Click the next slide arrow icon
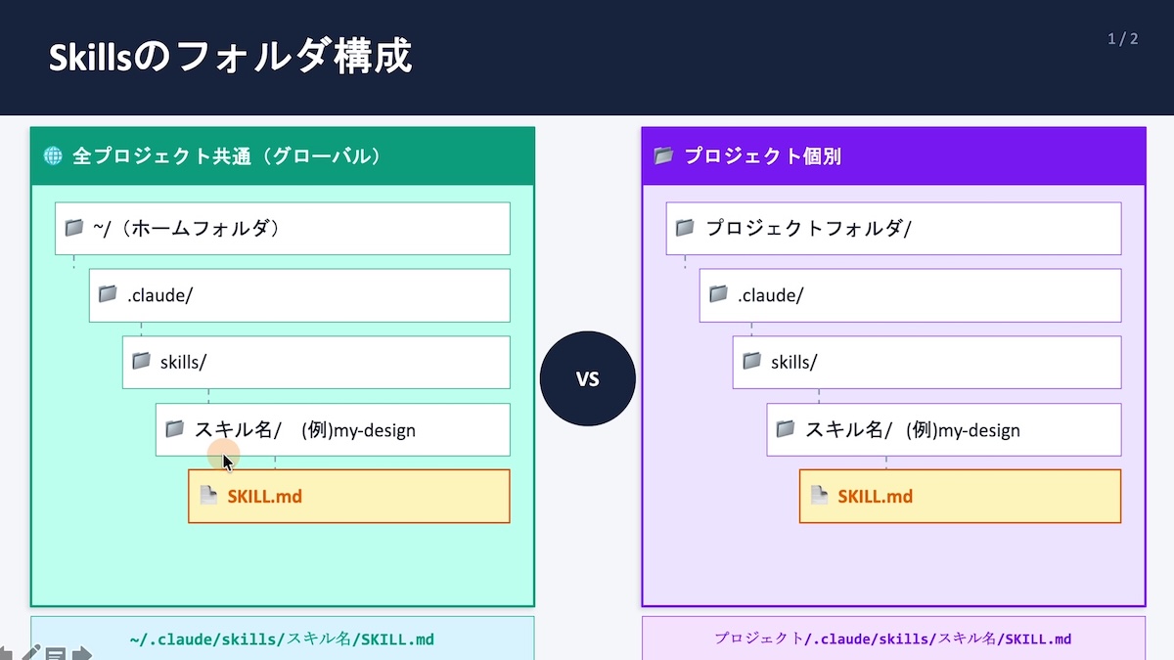Viewport: 1174px width, 660px height. (81, 653)
